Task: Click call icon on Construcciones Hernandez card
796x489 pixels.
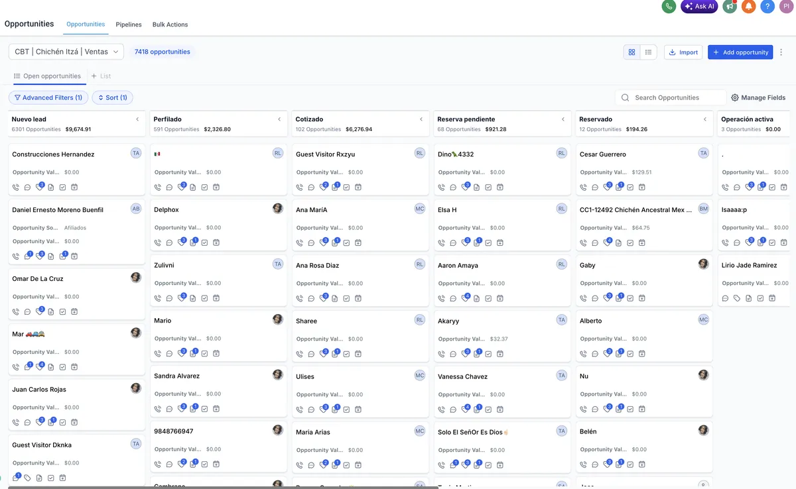Action: [16, 188]
